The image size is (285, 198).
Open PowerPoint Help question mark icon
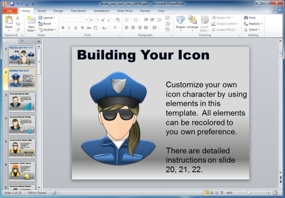(x=280, y=11)
